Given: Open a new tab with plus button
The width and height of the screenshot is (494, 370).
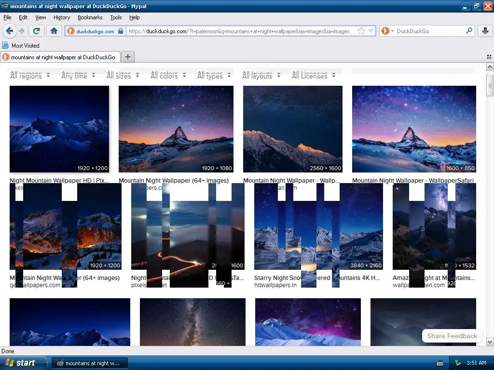Looking at the screenshot, I should (127, 57).
